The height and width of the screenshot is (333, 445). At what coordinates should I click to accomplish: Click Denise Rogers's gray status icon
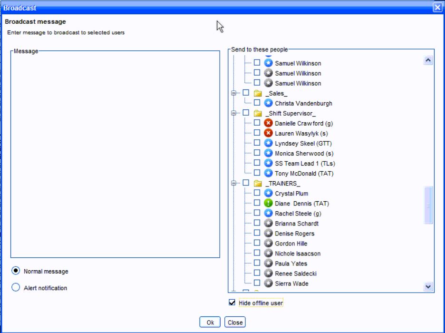tap(268, 234)
